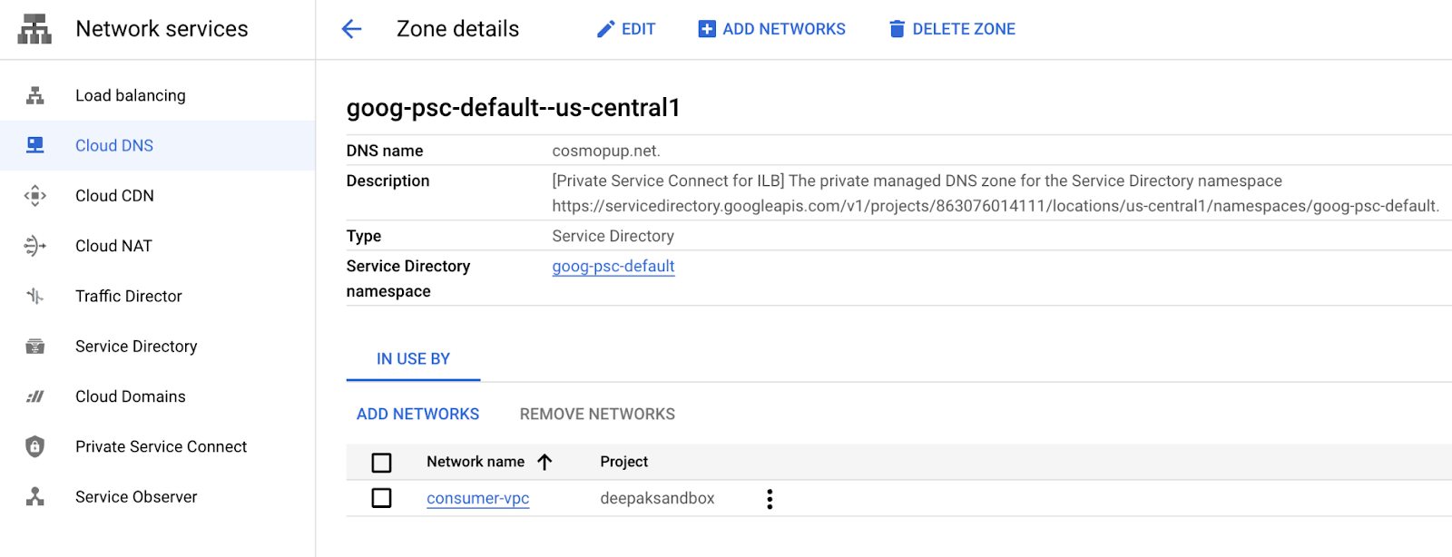Screen dimensions: 1452x557
Task: Click the Service Observer sidebar icon
Action: coord(35,497)
